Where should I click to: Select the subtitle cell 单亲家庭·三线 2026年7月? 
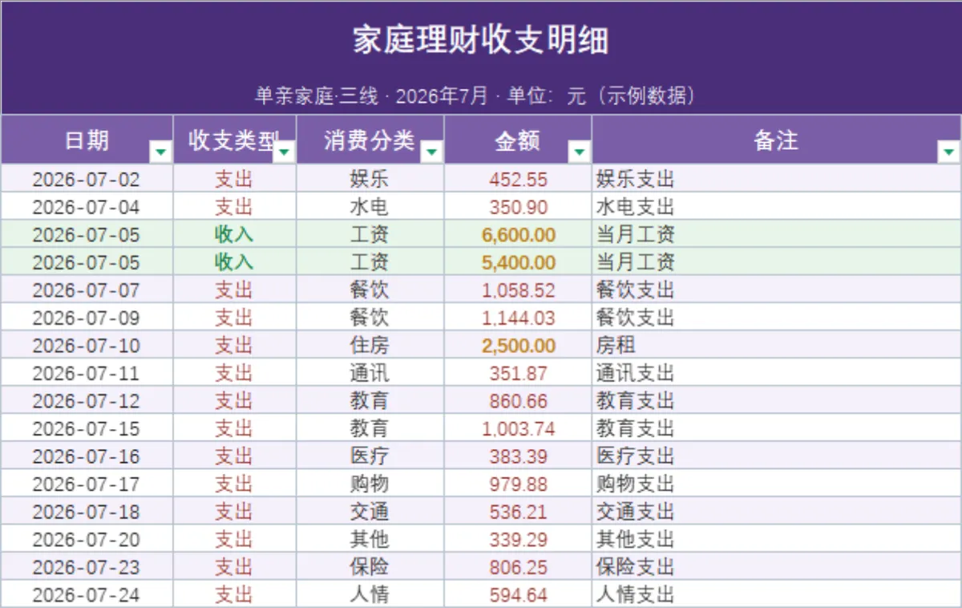click(481, 96)
